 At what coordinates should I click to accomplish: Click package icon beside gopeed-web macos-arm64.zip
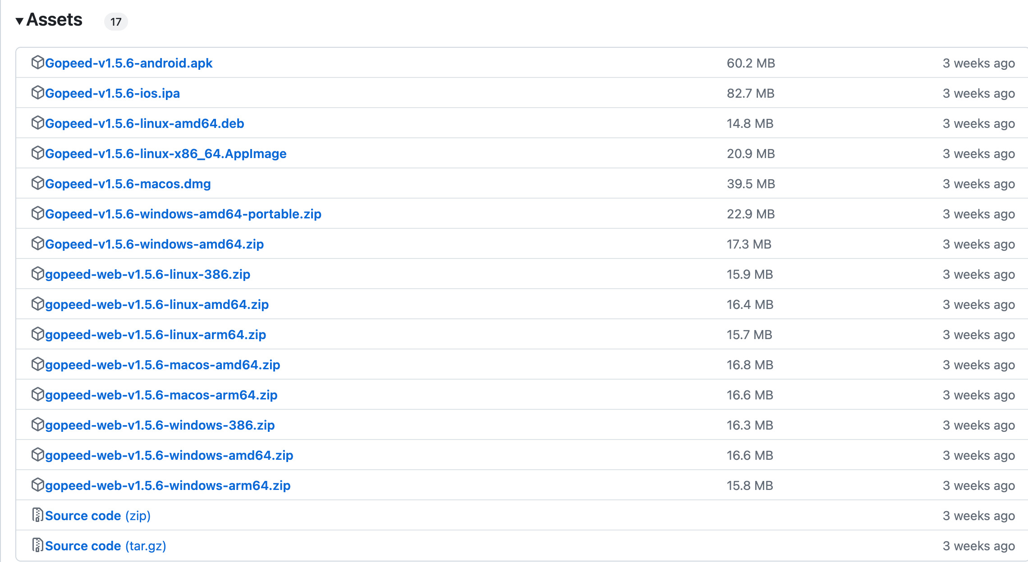[37, 394]
